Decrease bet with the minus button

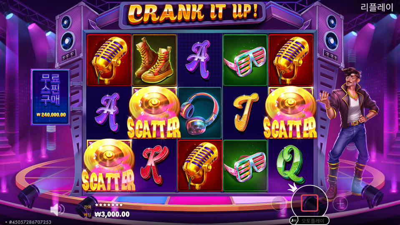(x=279, y=203)
